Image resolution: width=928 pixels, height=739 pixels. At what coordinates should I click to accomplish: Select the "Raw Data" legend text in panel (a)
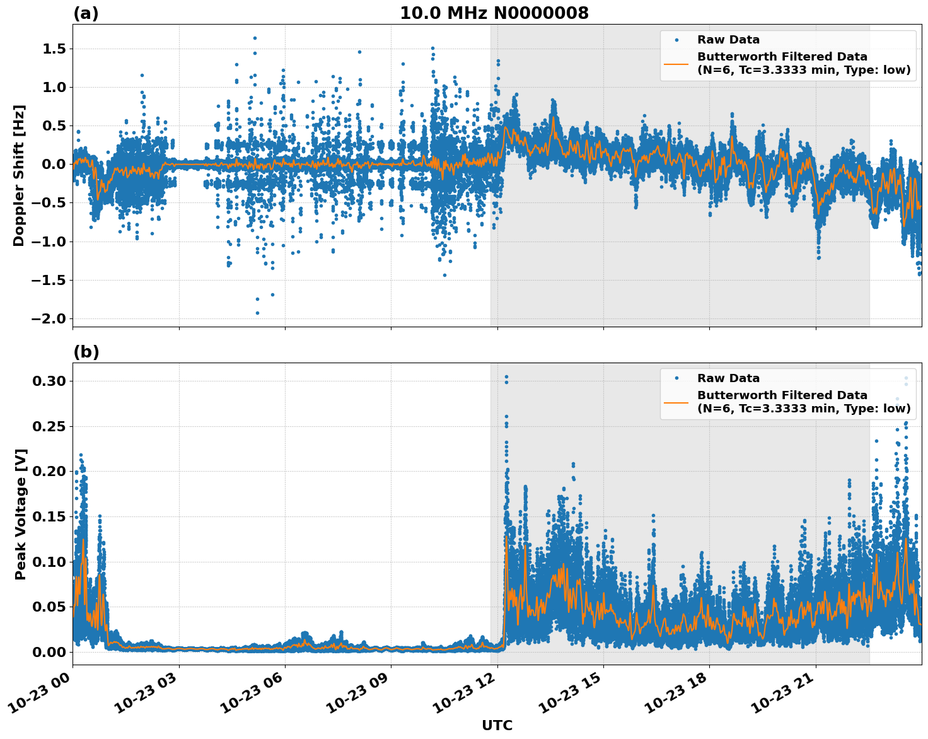pos(728,40)
